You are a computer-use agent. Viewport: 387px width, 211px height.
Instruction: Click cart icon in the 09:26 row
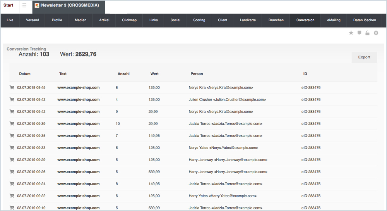[12, 172]
